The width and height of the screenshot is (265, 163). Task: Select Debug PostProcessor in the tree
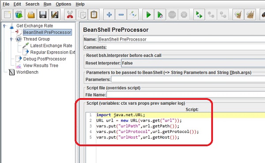[45, 59]
